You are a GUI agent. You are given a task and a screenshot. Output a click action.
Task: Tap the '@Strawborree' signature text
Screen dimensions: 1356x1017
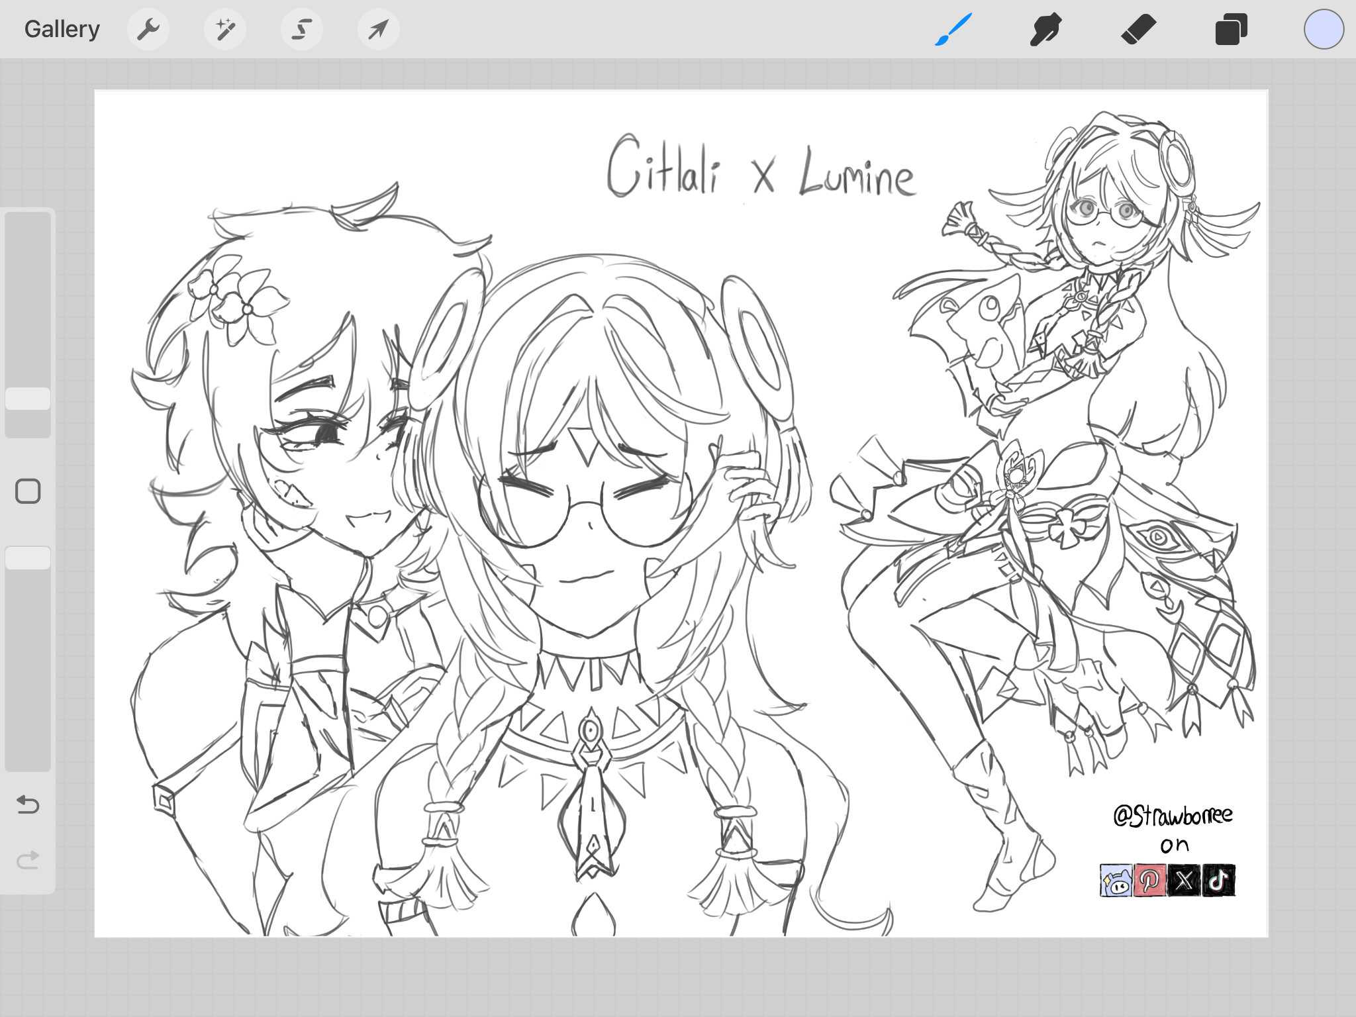point(1173,815)
